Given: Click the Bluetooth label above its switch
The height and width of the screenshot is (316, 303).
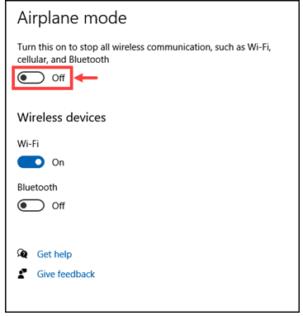Looking at the screenshot, I should (37, 187).
